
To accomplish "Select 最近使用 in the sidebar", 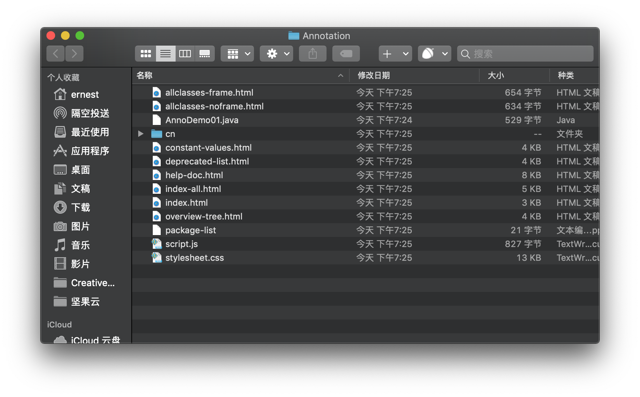I will (86, 132).
